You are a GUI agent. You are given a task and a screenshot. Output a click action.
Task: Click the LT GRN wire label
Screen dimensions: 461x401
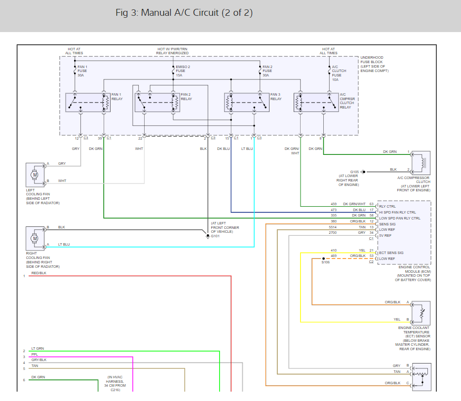coord(38,348)
